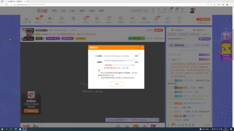Viewport: 234px width, 131px height.
Task: Expand the 主播投稿 section
Action: click(x=178, y=30)
